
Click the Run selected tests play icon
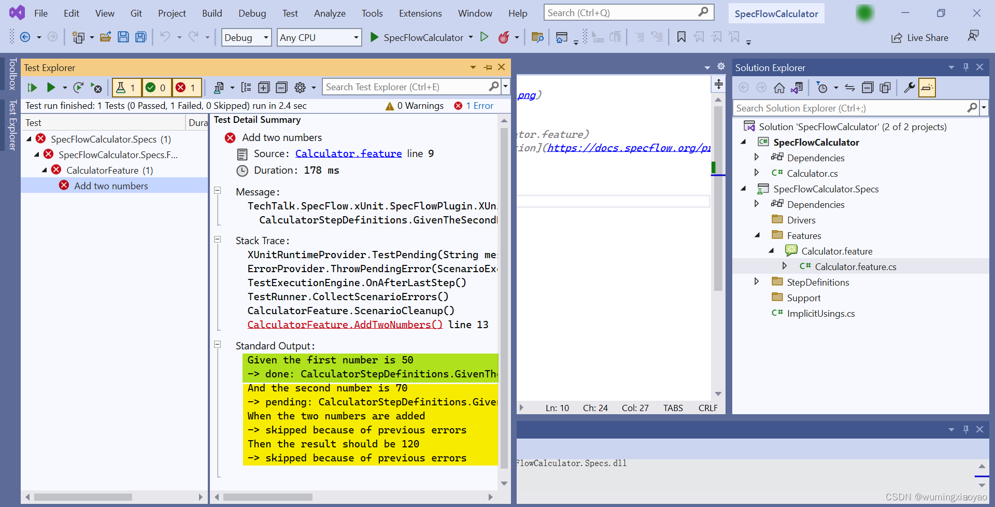tap(51, 88)
